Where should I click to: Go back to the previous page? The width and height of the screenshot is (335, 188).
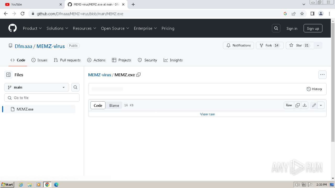coord(6,14)
